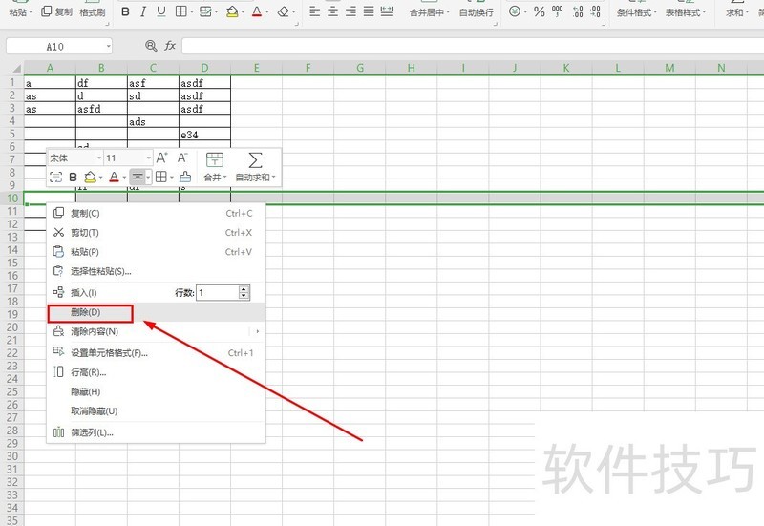Click the mini toolbar fill color icon
The width and height of the screenshot is (764, 526).
pos(90,177)
